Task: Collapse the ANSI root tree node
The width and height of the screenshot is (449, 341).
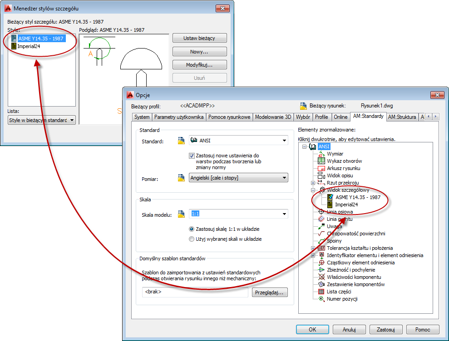Action: point(304,146)
